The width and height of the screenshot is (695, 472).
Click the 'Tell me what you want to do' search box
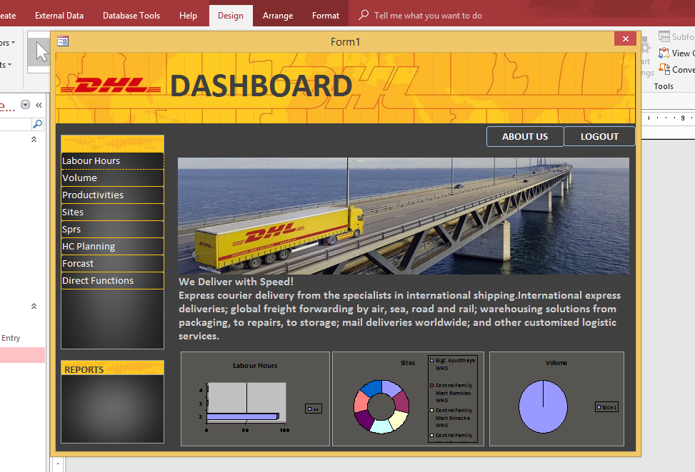point(428,16)
